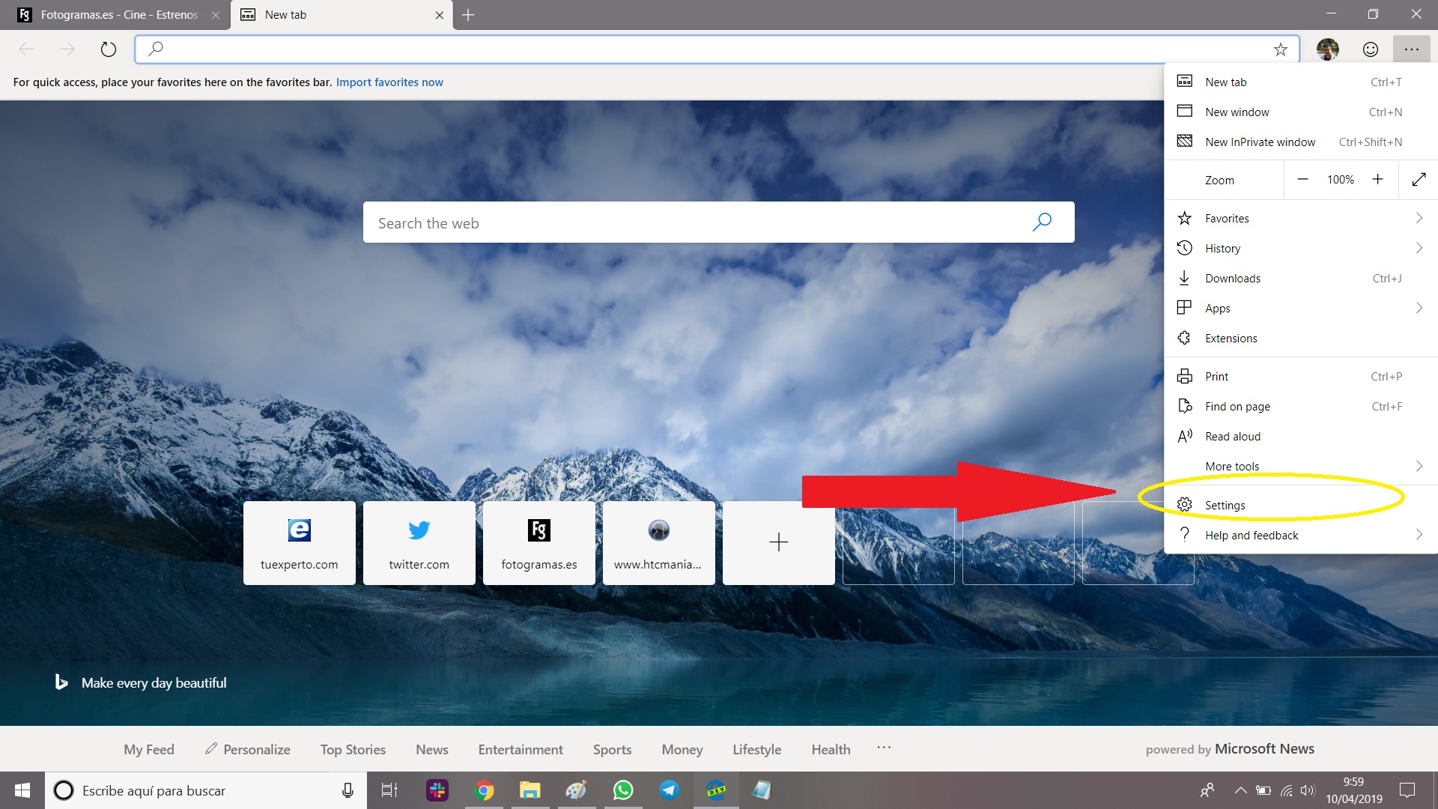Click the refresh page icon
Viewport: 1438px width, 809px height.
(109, 49)
